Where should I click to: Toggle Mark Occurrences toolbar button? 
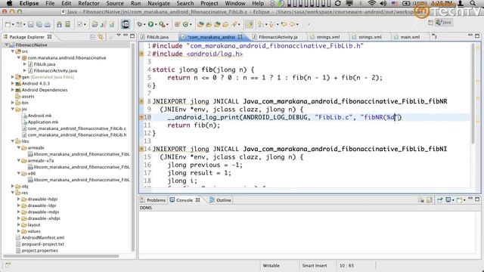pos(249,24)
